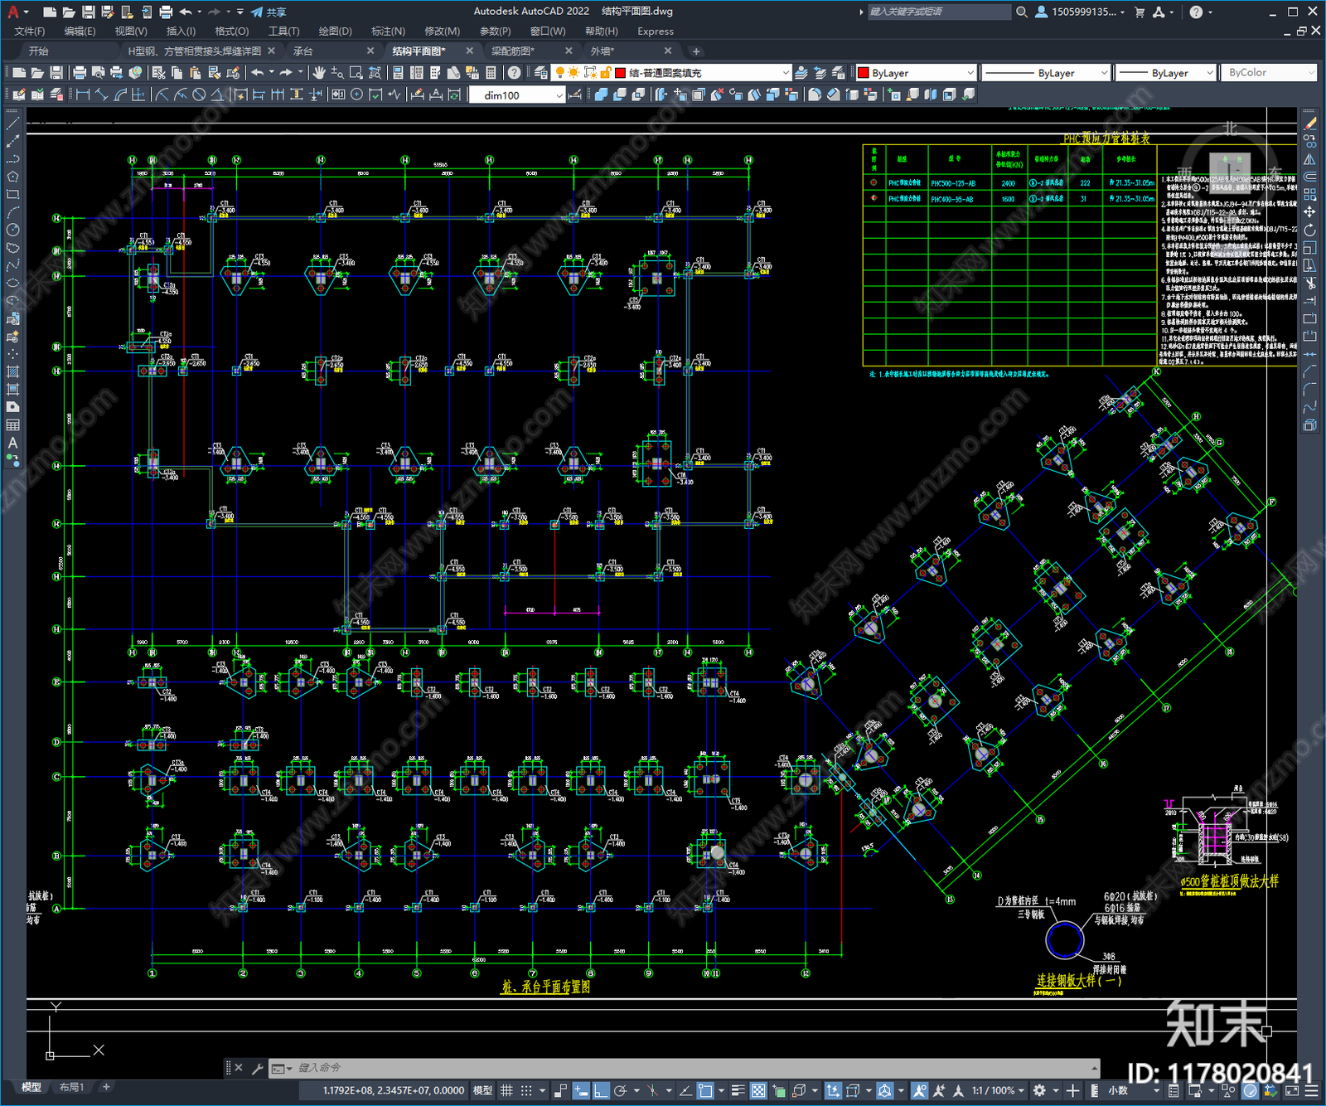Toggle object snap in status bar
This screenshot has height=1106, width=1326.
705,1090
